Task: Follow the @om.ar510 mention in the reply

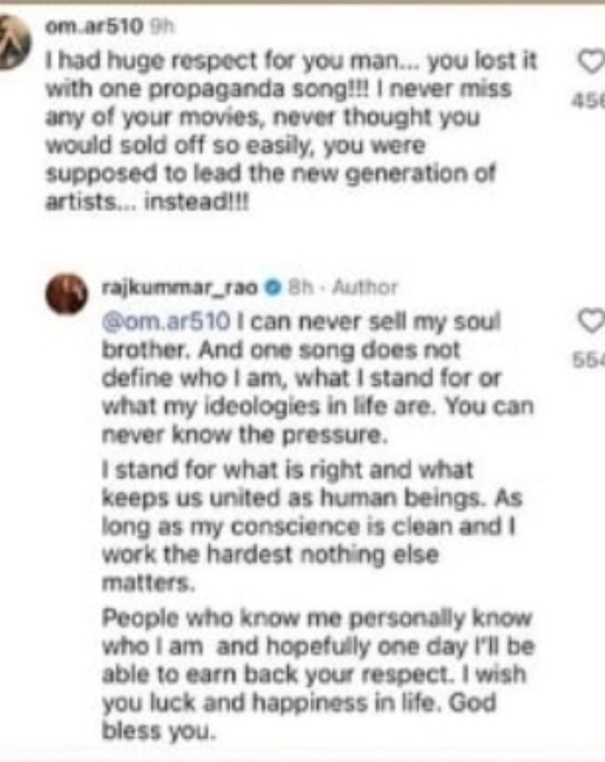Action: (166, 322)
